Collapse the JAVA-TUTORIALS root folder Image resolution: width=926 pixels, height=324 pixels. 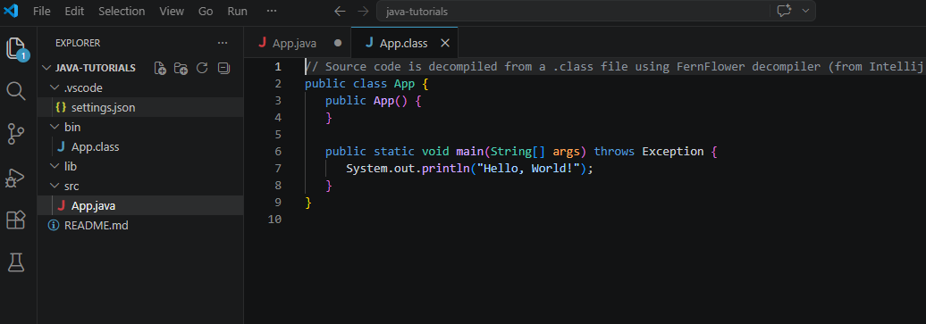[x=46, y=68]
